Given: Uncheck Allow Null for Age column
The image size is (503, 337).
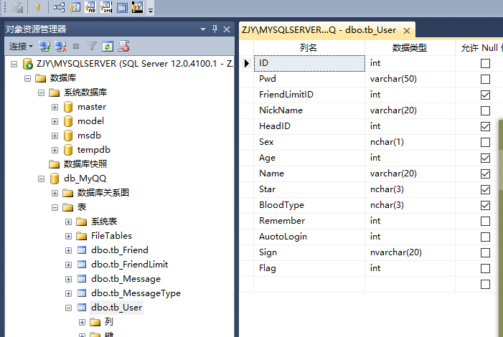Looking at the screenshot, I should [485, 158].
